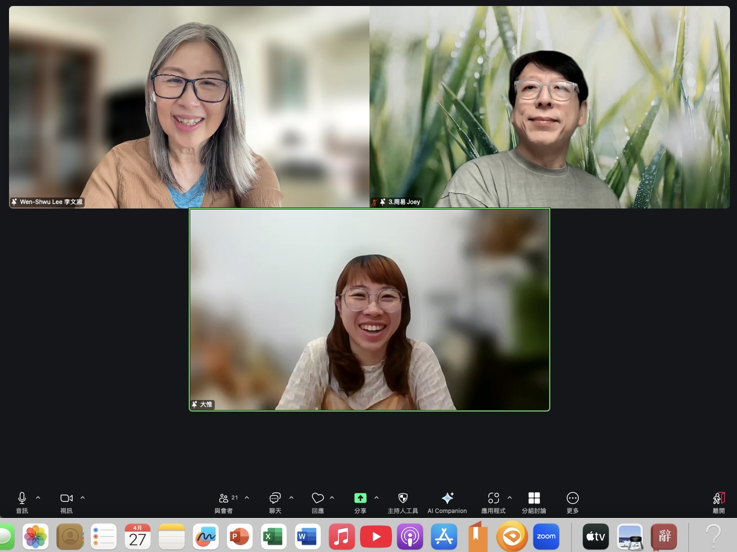Click the leave meeting icon

point(719,498)
